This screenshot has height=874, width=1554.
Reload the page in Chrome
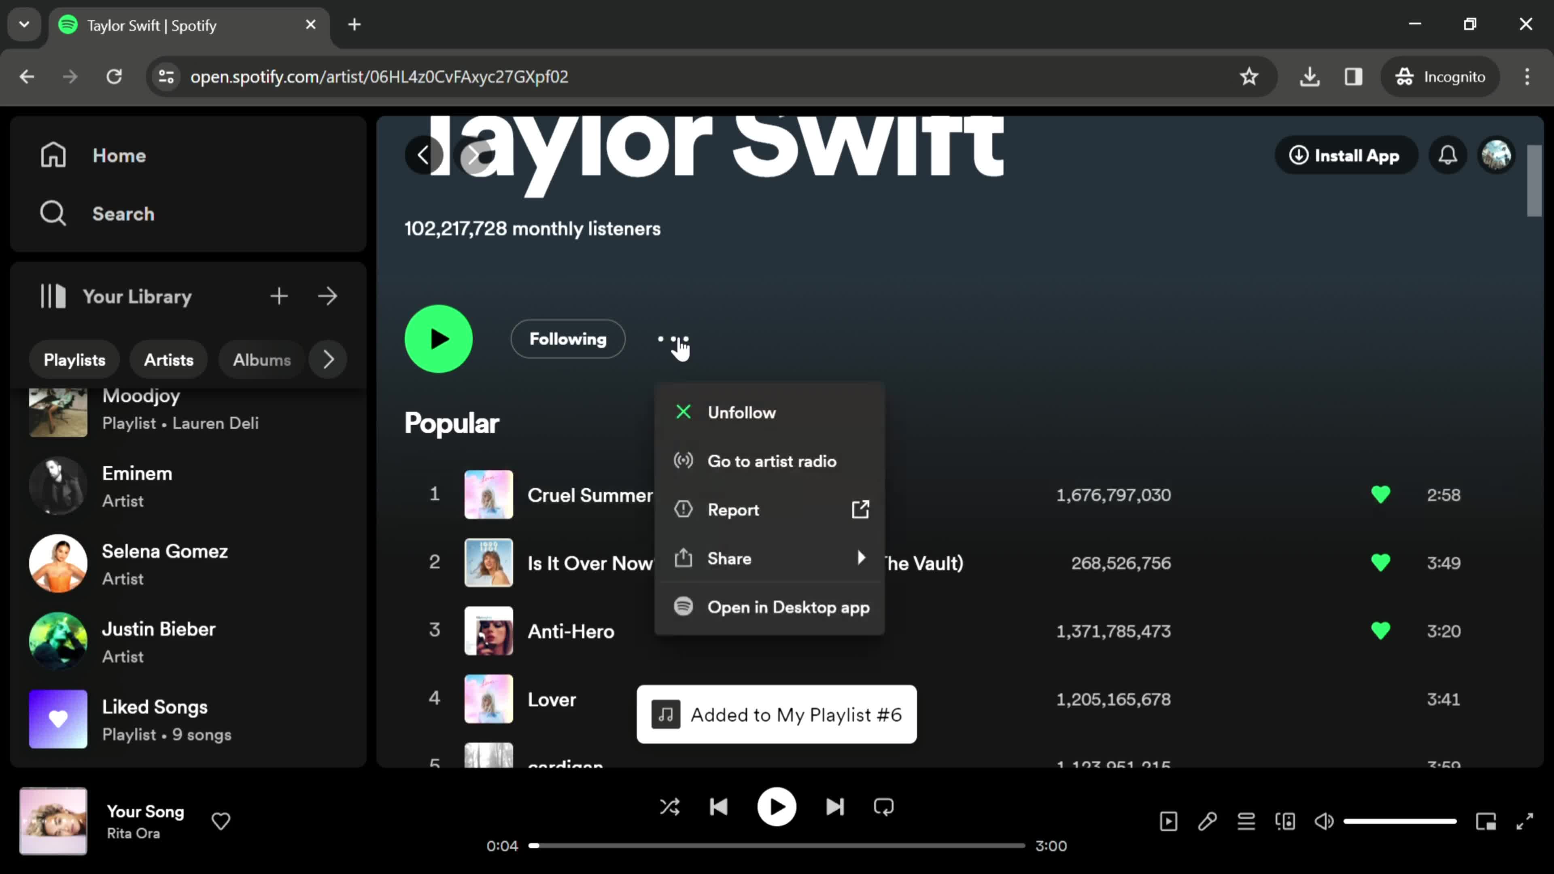tap(114, 76)
